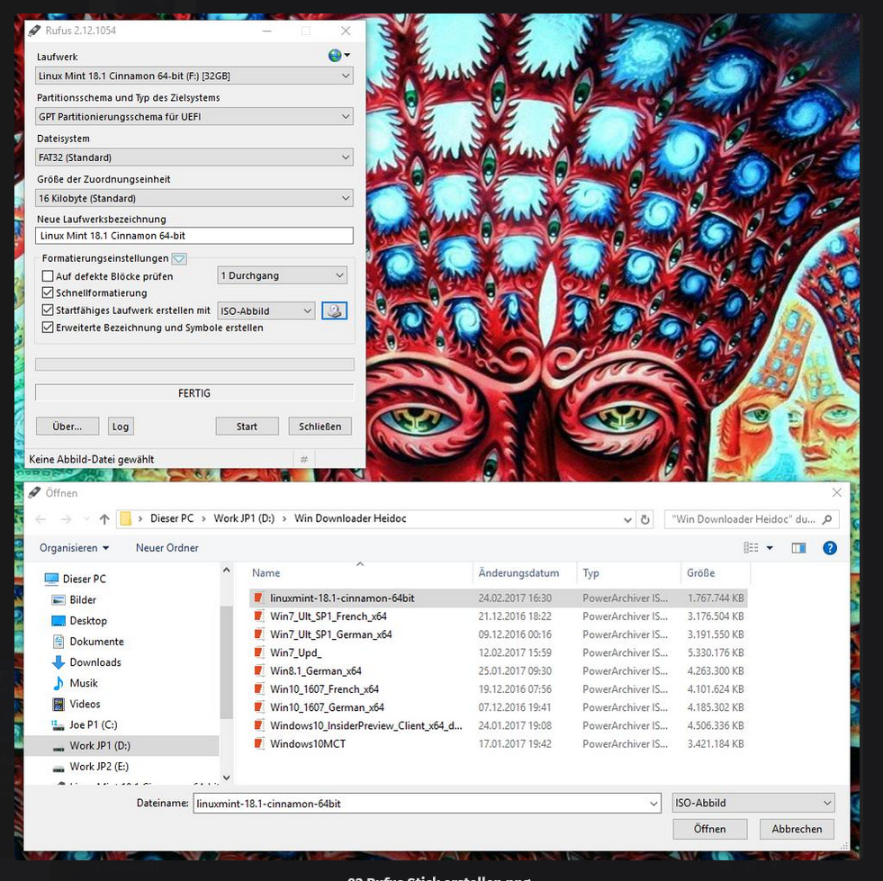This screenshot has width=883, height=881.
Task: Refresh the Win Downloader Heidoc folder
Action: 645,519
